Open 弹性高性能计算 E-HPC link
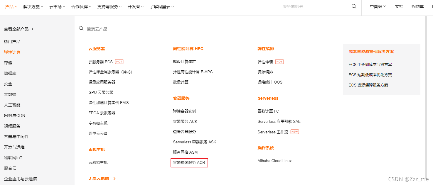Viewport: 433px width, 185px height. 193,72
